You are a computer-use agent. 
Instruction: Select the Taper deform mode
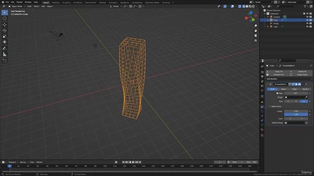coord(294,89)
